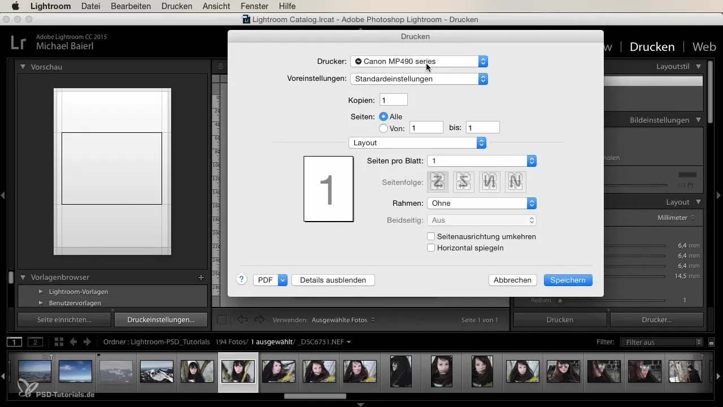Click Seite einrichten button
Screen dimensions: 723x407
[64, 319]
